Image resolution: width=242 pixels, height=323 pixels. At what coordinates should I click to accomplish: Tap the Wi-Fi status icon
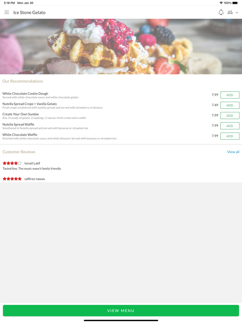[221, 3]
